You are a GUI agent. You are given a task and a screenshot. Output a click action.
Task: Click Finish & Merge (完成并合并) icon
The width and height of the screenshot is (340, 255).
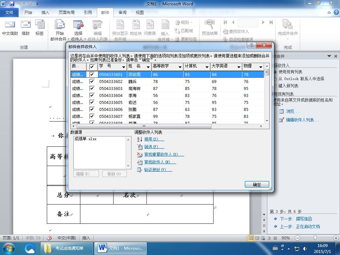(x=288, y=30)
